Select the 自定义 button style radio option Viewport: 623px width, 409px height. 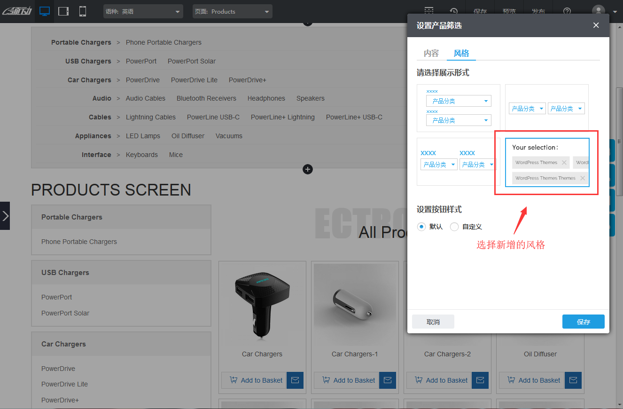454,227
